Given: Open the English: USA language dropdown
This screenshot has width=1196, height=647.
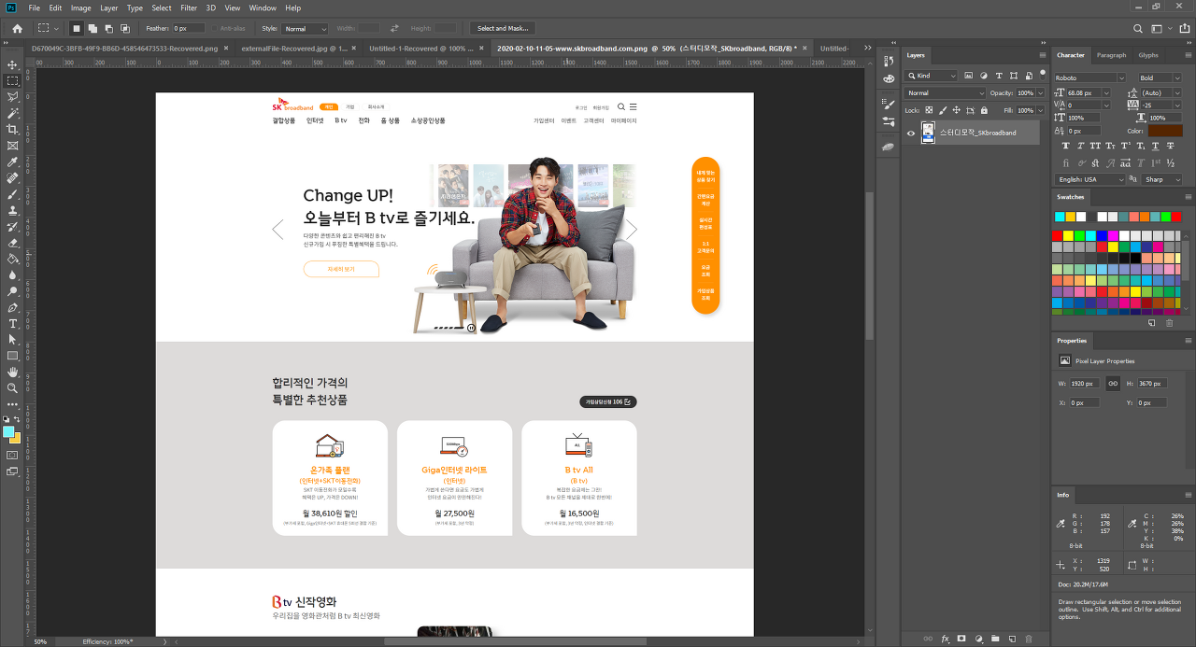Looking at the screenshot, I should [x=1090, y=179].
